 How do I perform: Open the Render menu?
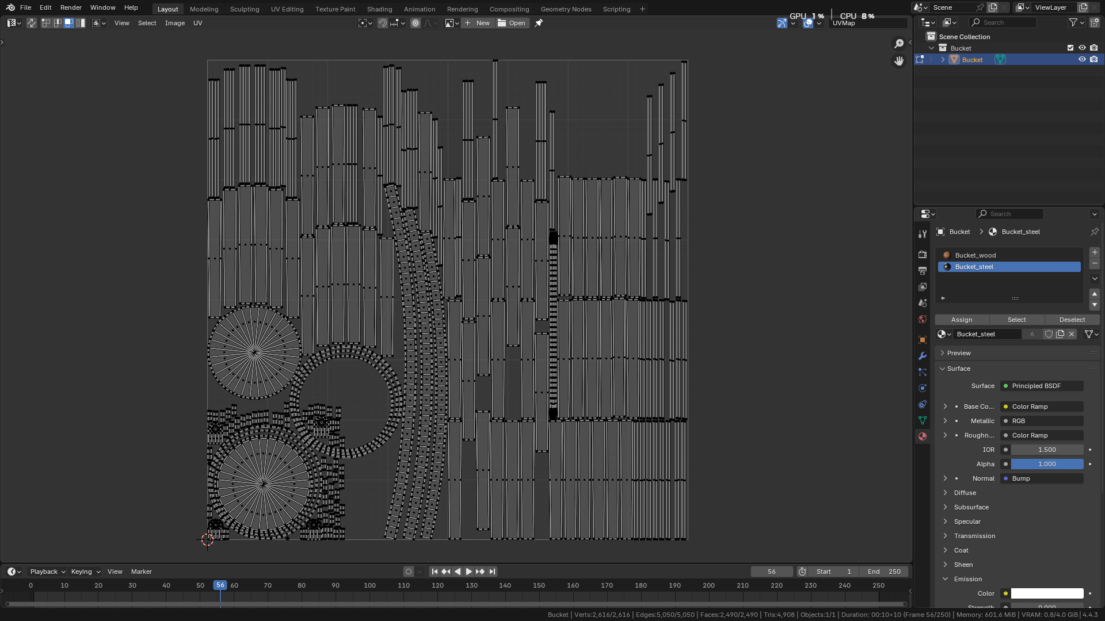pyautogui.click(x=71, y=7)
